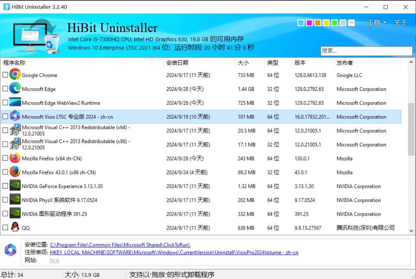Click the 9.9.15.27597 version cell
This screenshot has width=416, height=279.
tap(308, 228)
